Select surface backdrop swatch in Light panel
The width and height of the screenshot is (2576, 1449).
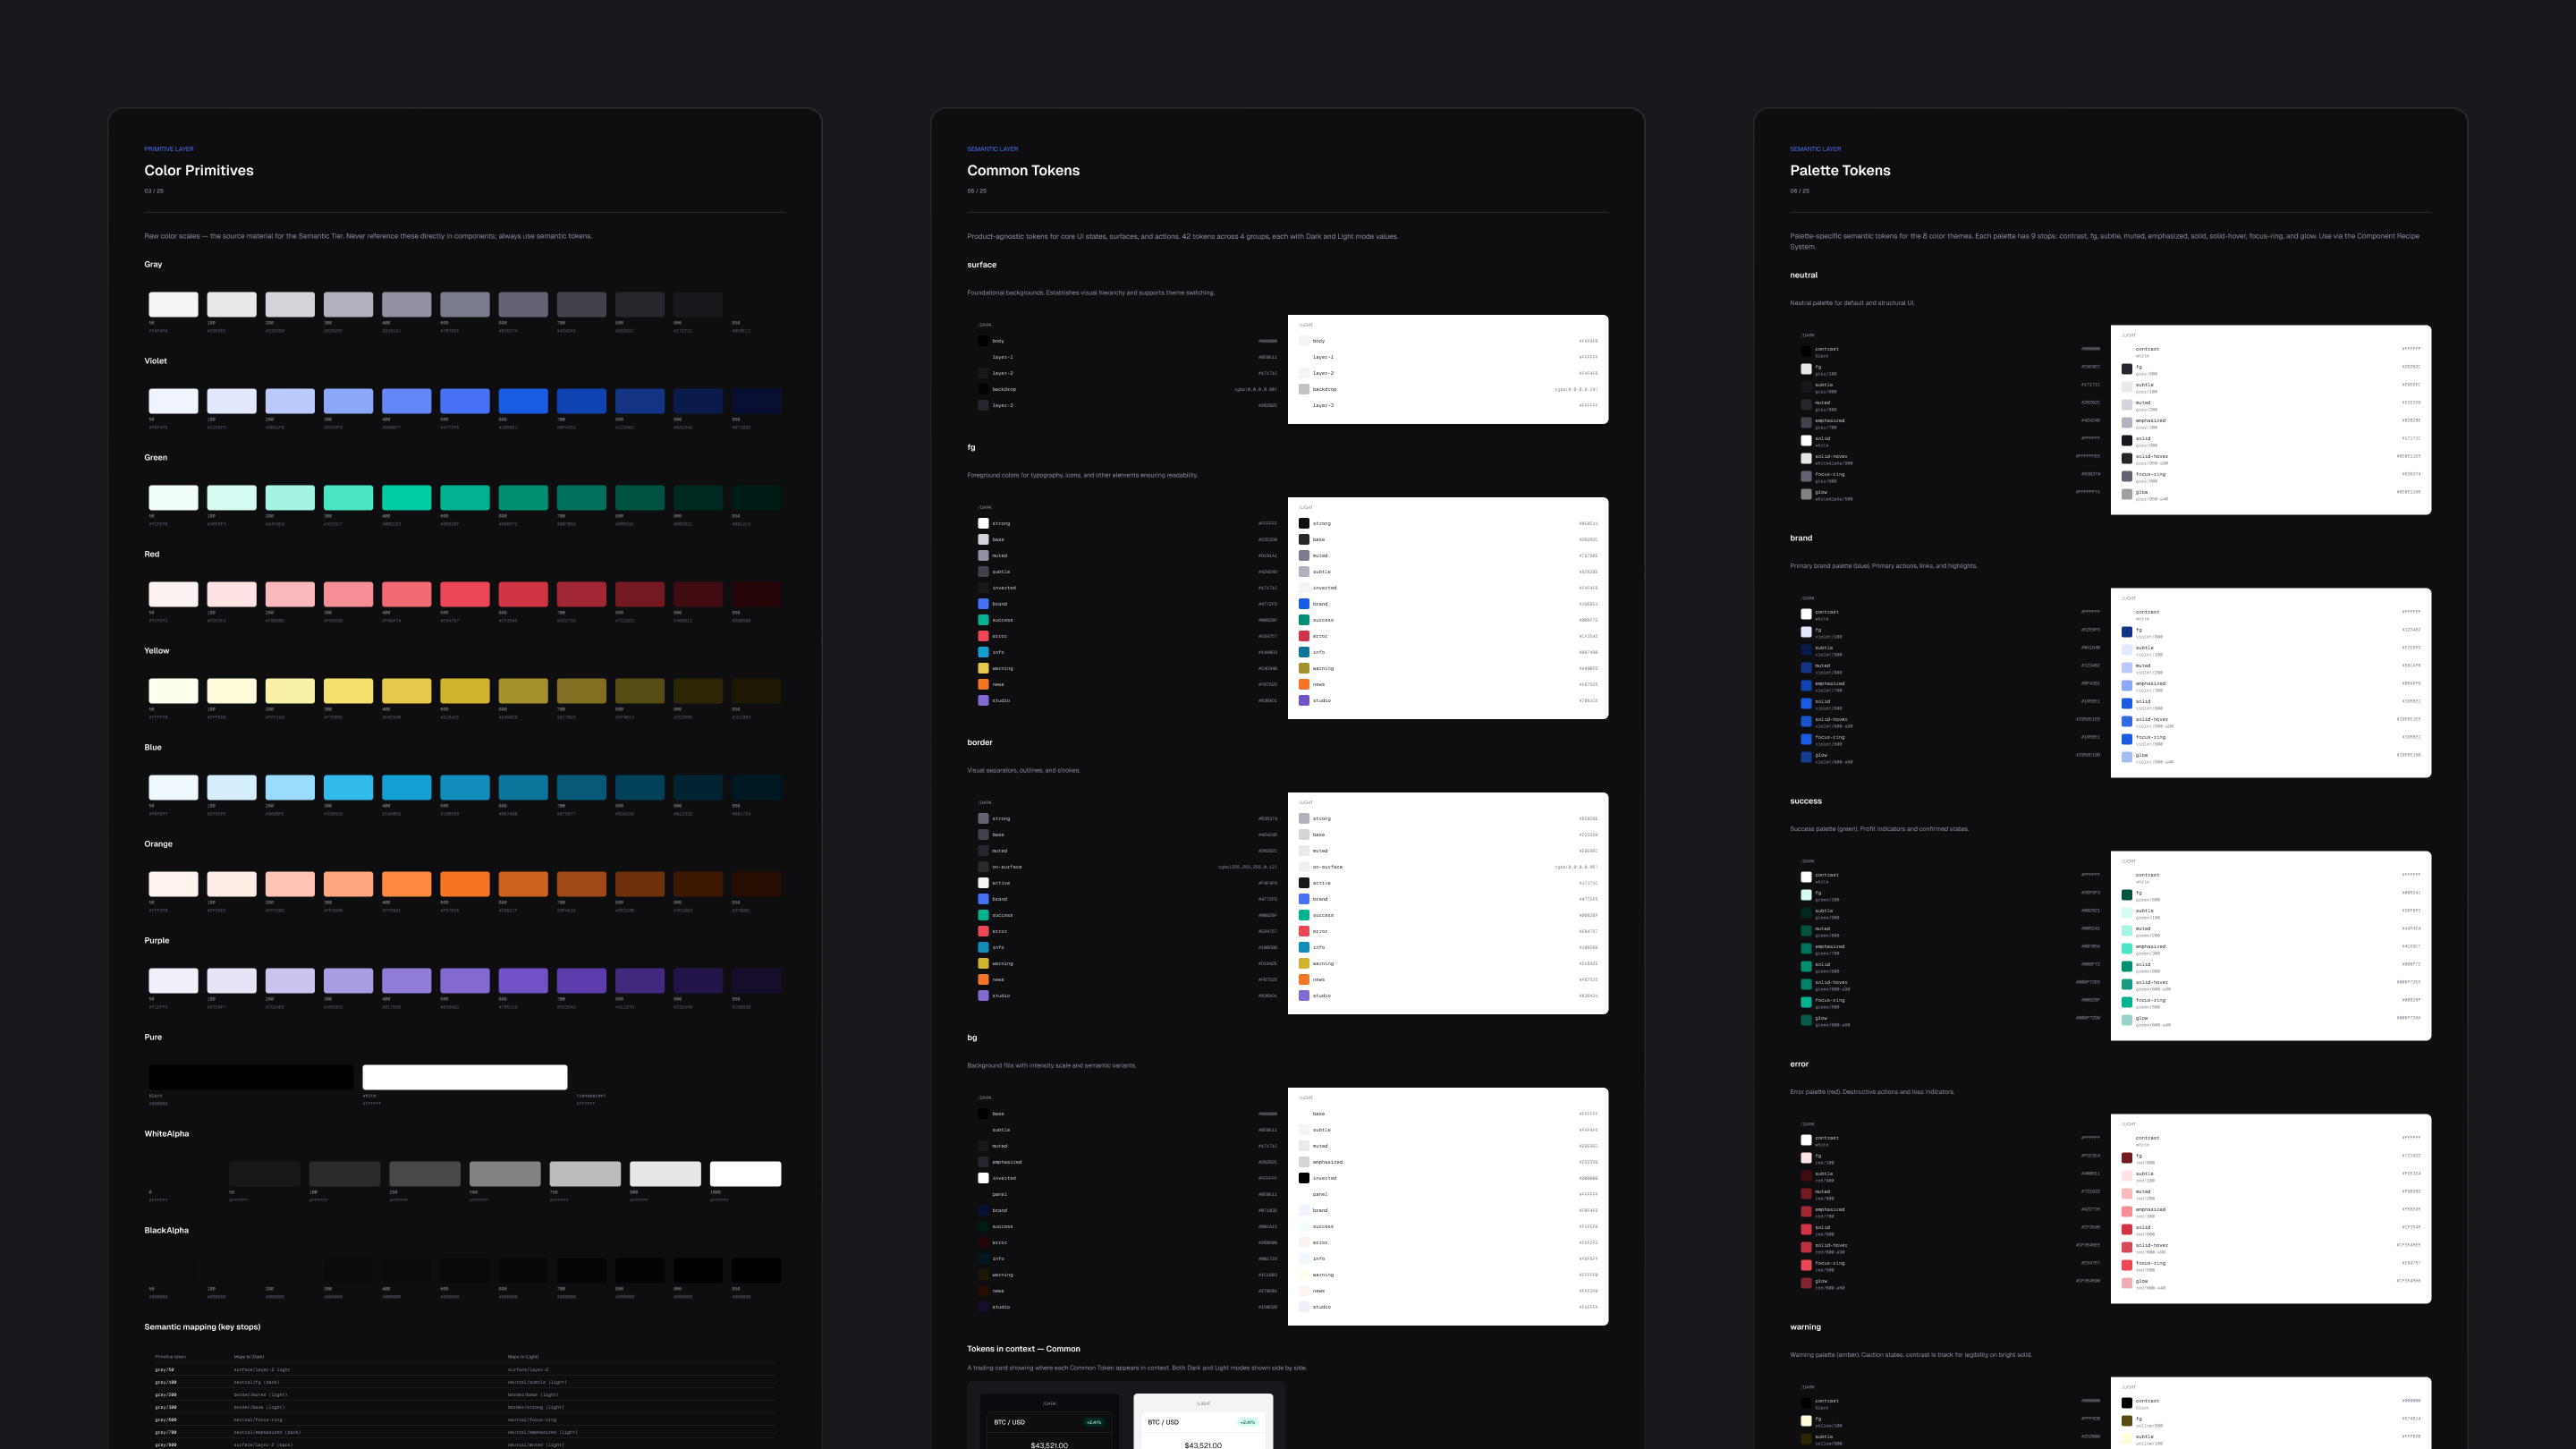(x=1304, y=389)
